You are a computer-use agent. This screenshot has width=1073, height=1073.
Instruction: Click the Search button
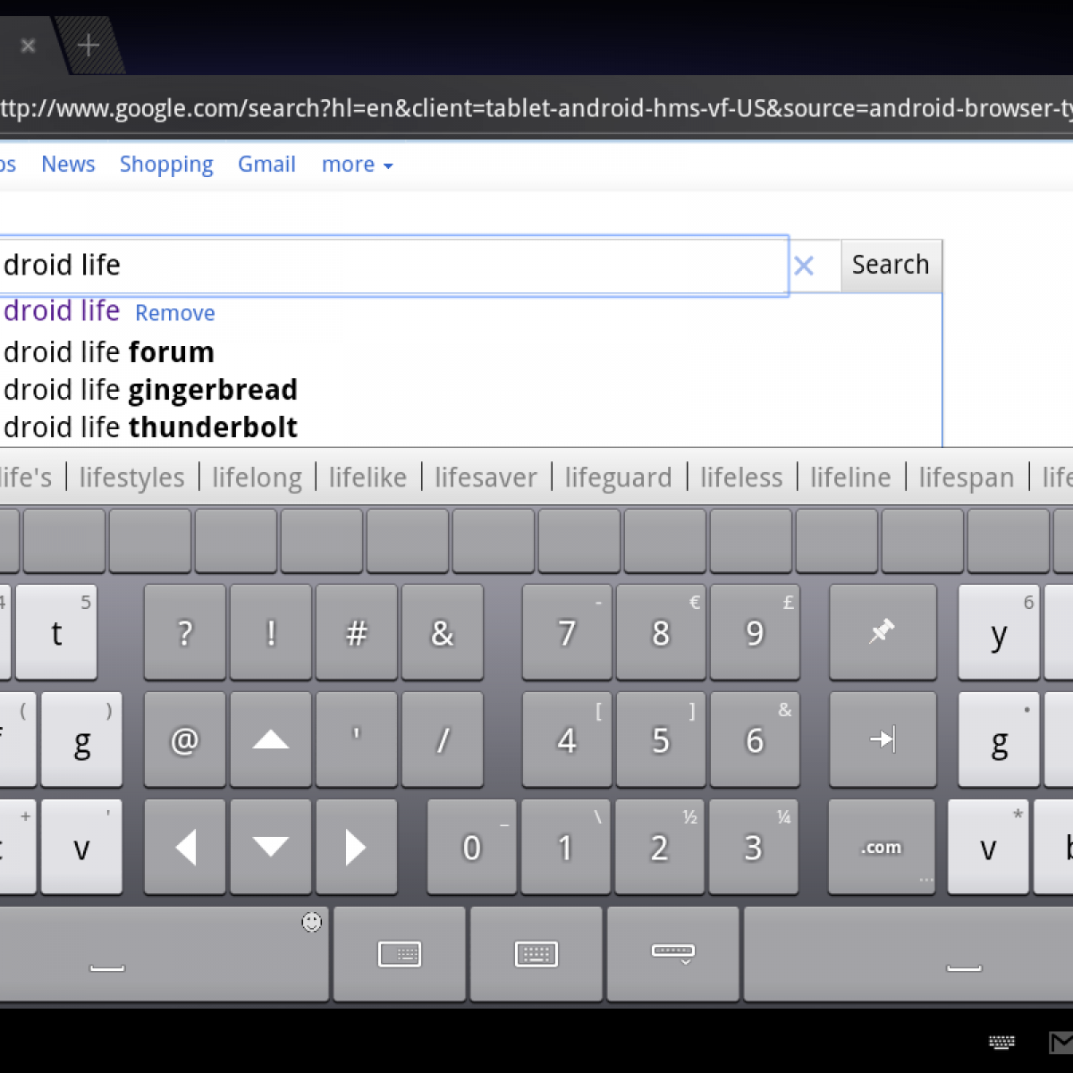[891, 266]
